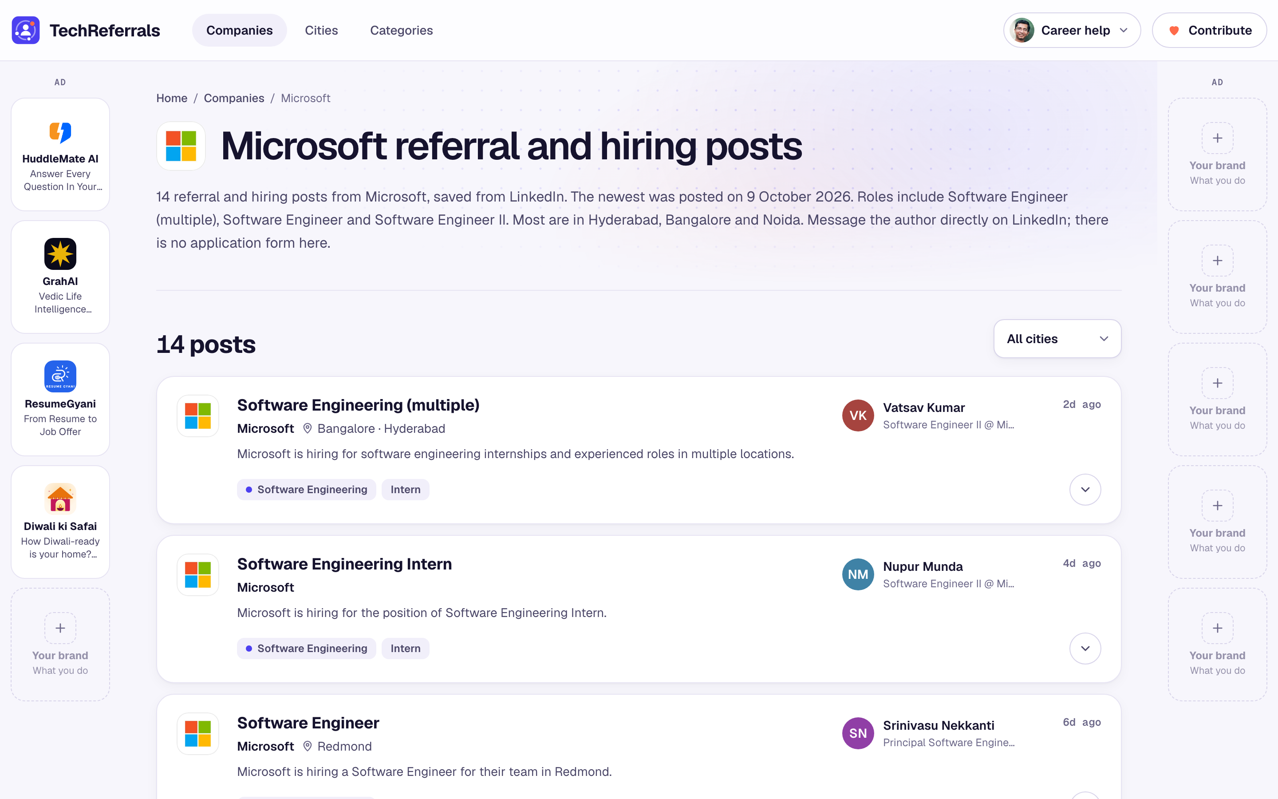This screenshot has width=1278, height=799.
Task: Click top-right Your brand ad placeholder plus icon
Action: [x=1217, y=138]
